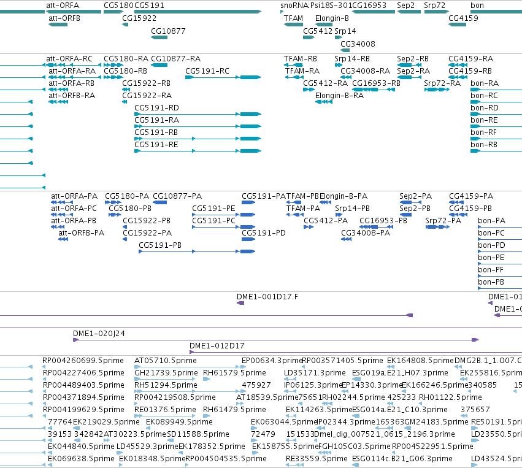Select the att-ORFA gene label
The height and width of the screenshot is (468, 522).
pos(63,6)
